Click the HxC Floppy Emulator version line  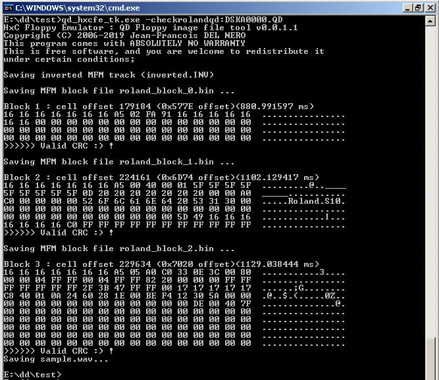(151, 28)
